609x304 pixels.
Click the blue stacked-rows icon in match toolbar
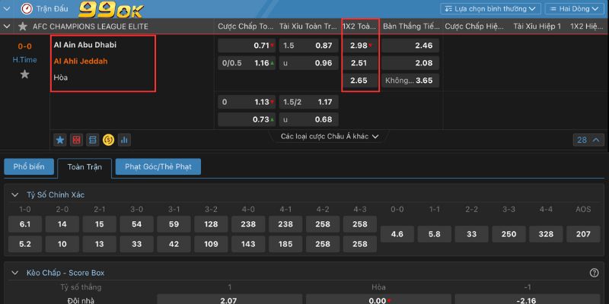tap(92, 140)
